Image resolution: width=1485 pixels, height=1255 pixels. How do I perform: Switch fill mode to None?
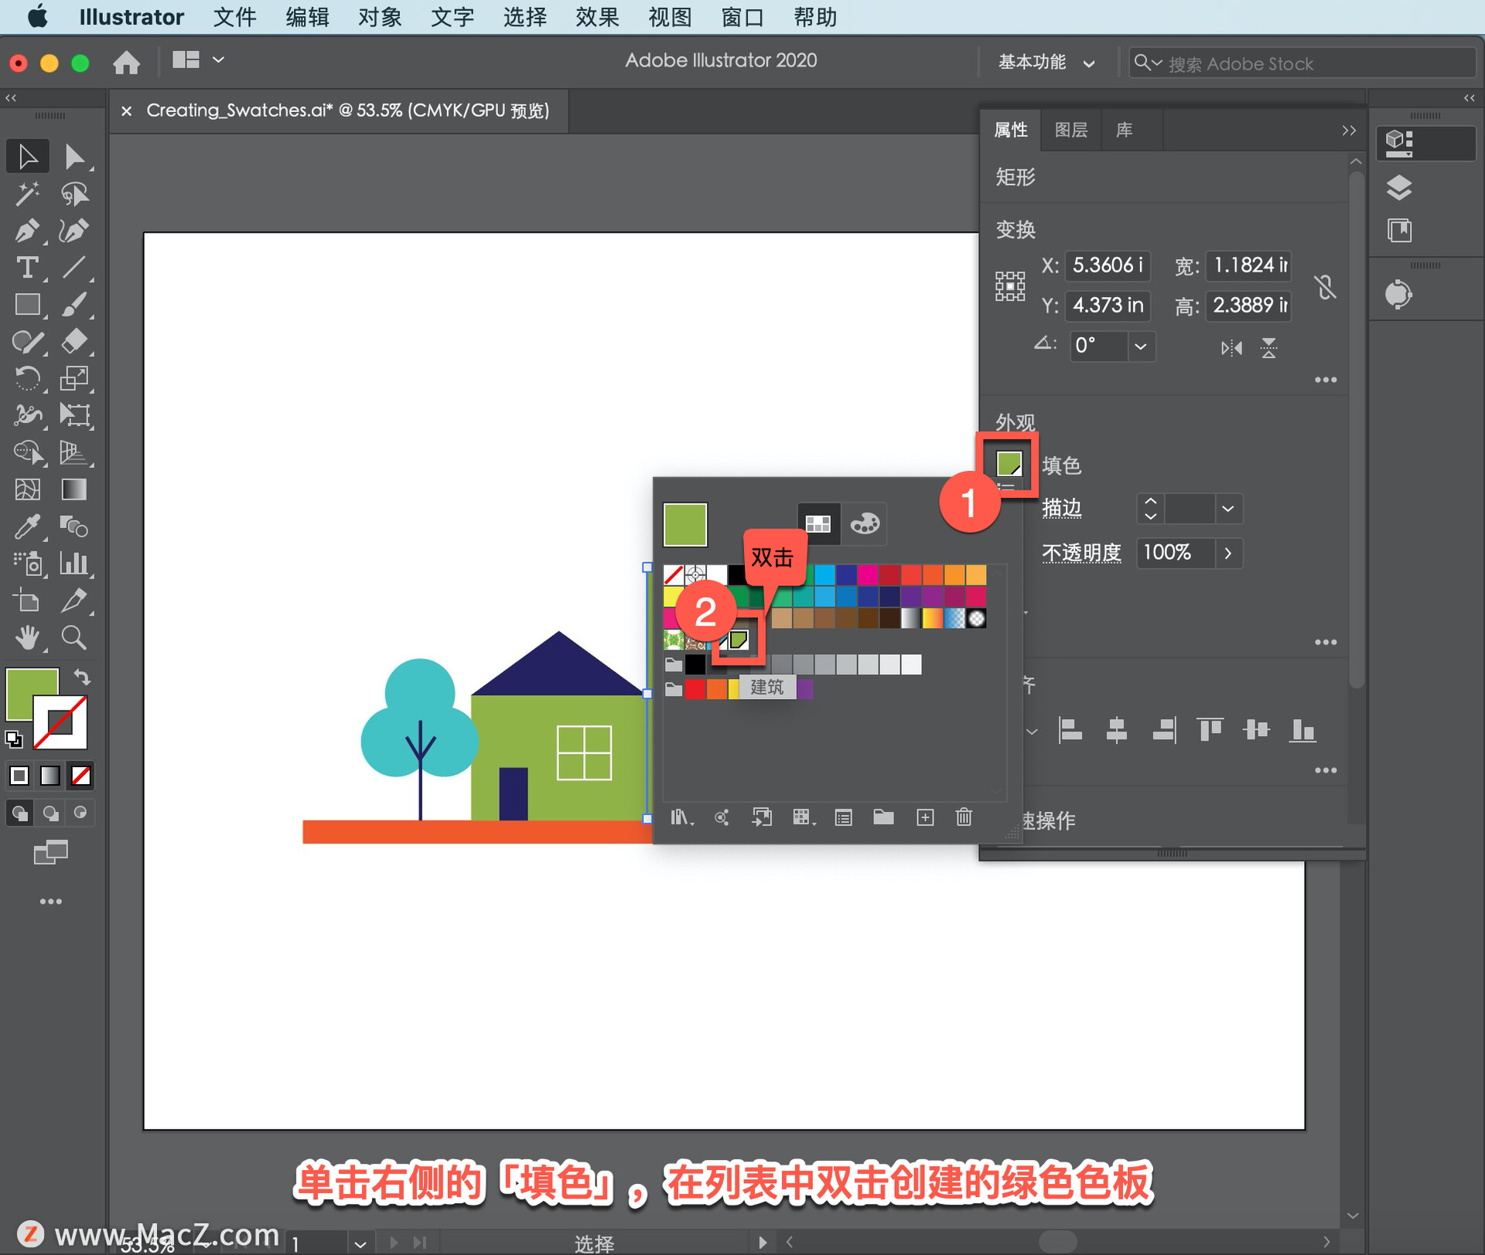click(x=81, y=776)
